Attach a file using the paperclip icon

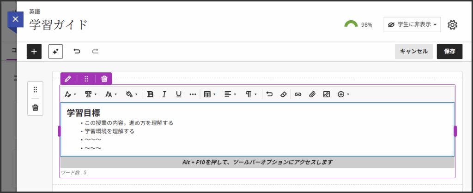tap(312, 94)
